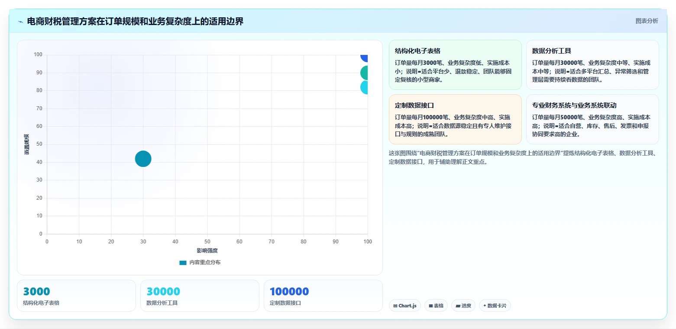Click the star icon in 数据卡片 chip
676x329 pixels.
(485, 306)
